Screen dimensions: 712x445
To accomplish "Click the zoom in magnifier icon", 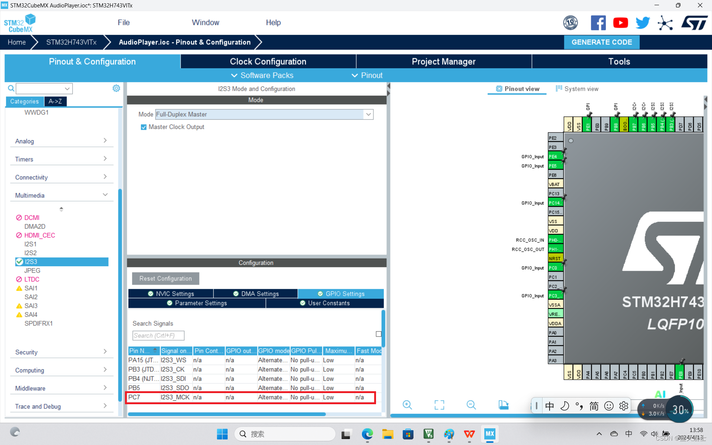I will tap(407, 405).
